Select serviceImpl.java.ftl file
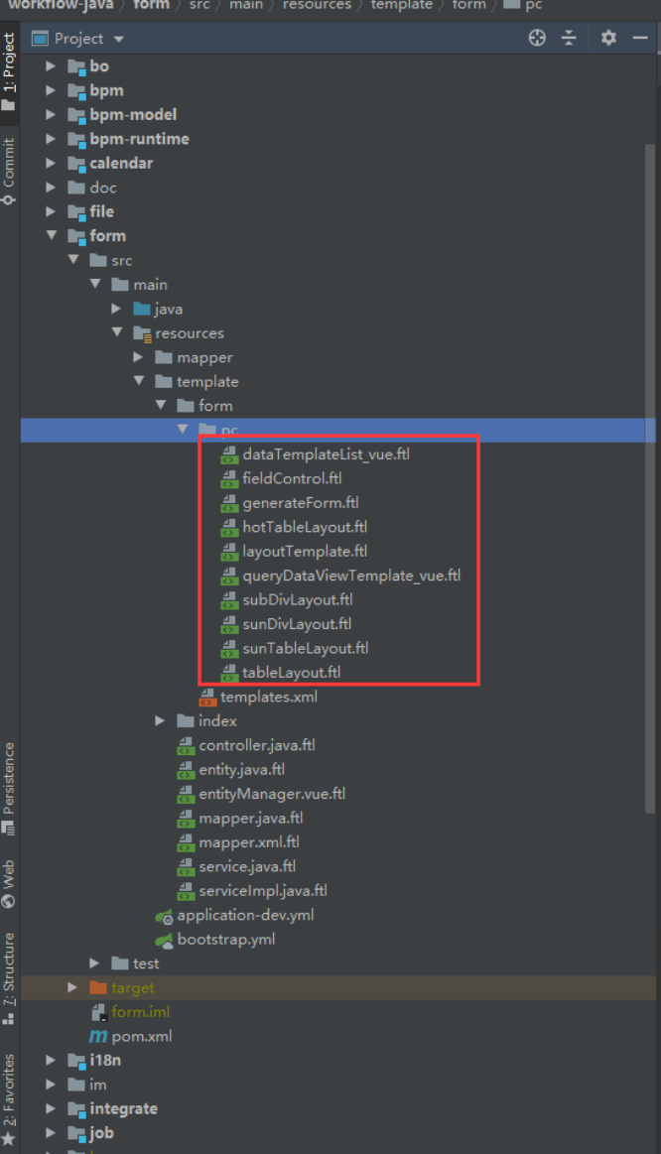This screenshot has height=1154, width=661. 263,891
